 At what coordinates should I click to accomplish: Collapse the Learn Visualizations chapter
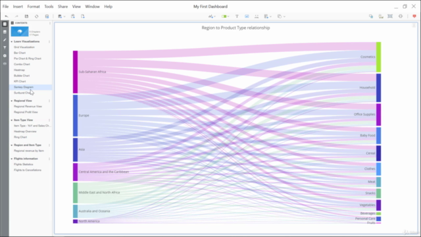pyautogui.click(x=12, y=41)
